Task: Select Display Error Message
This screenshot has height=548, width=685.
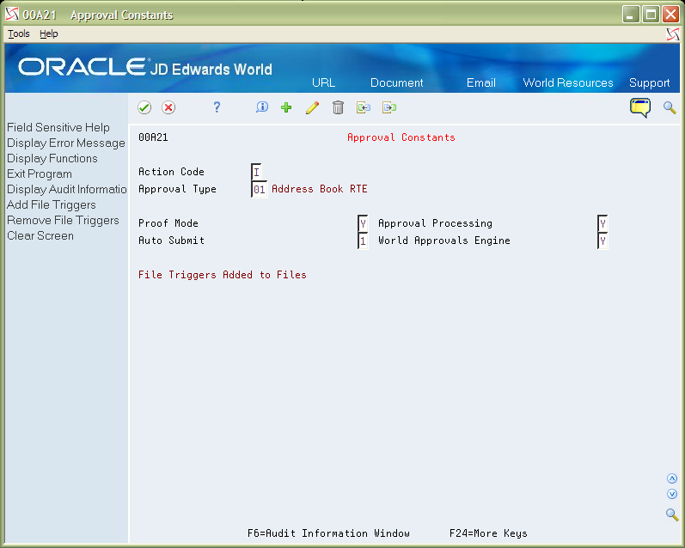Action: (x=66, y=143)
